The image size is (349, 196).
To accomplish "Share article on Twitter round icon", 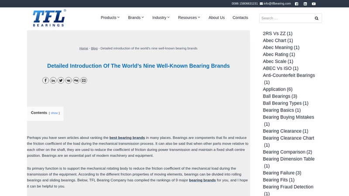I will pyautogui.click(x=61, y=80).
